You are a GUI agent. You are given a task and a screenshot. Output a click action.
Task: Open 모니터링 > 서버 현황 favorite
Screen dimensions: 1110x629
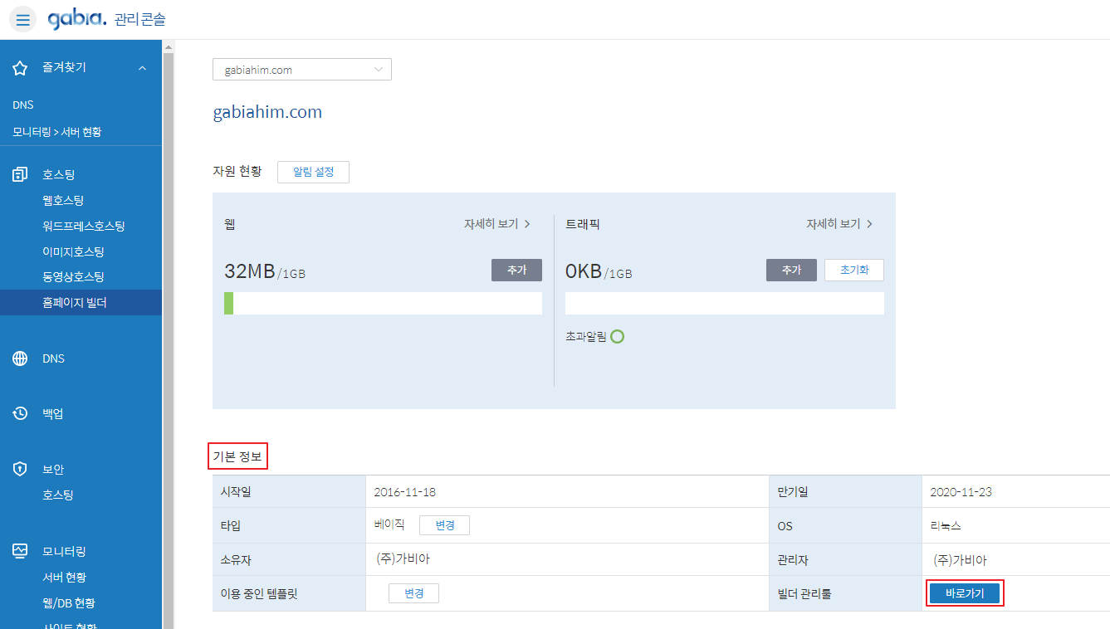click(57, 132)
